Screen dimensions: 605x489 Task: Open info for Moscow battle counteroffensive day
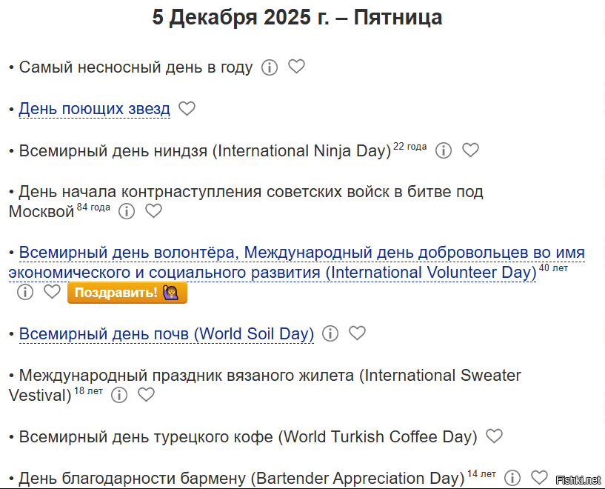tap(127, 212)
